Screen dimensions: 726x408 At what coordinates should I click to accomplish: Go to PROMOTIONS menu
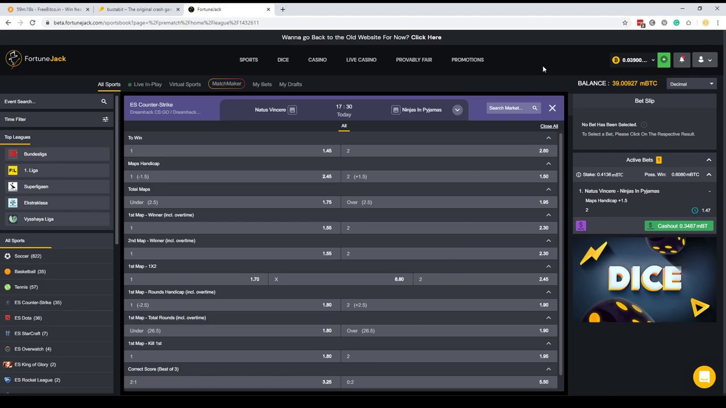467,59
